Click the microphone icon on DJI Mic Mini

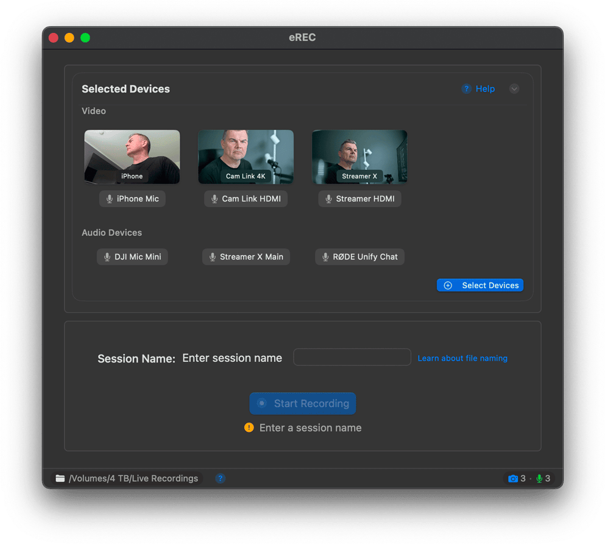pyautogui.click(x=107, y=257)
